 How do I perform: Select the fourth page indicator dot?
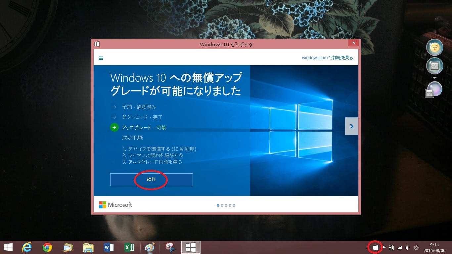[230, 205]
